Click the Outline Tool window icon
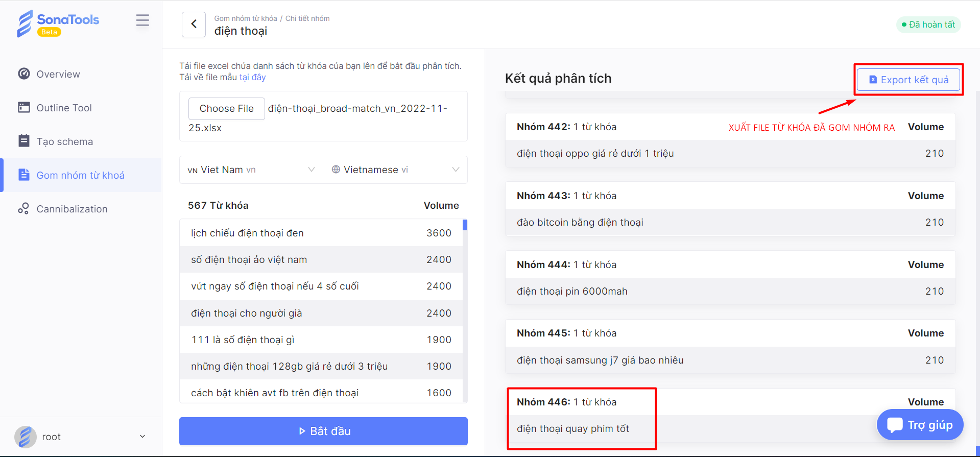The height and width of the screenshot is (457, 980). tap(24, 107)
